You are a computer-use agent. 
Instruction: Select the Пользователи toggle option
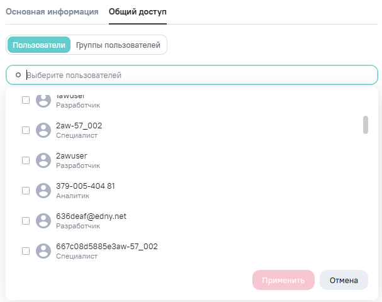[39, 45]
